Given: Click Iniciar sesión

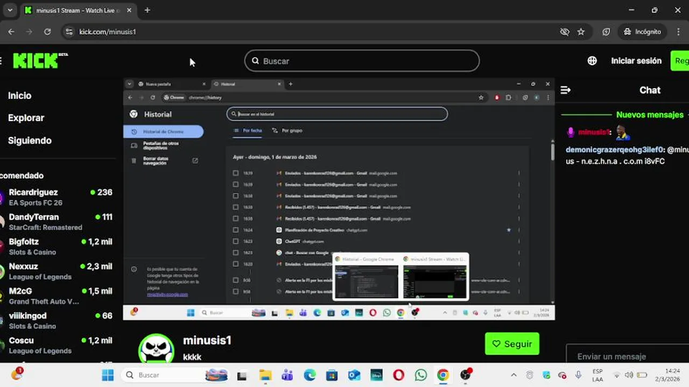Looking at the screenshot, I should point(636,61).
